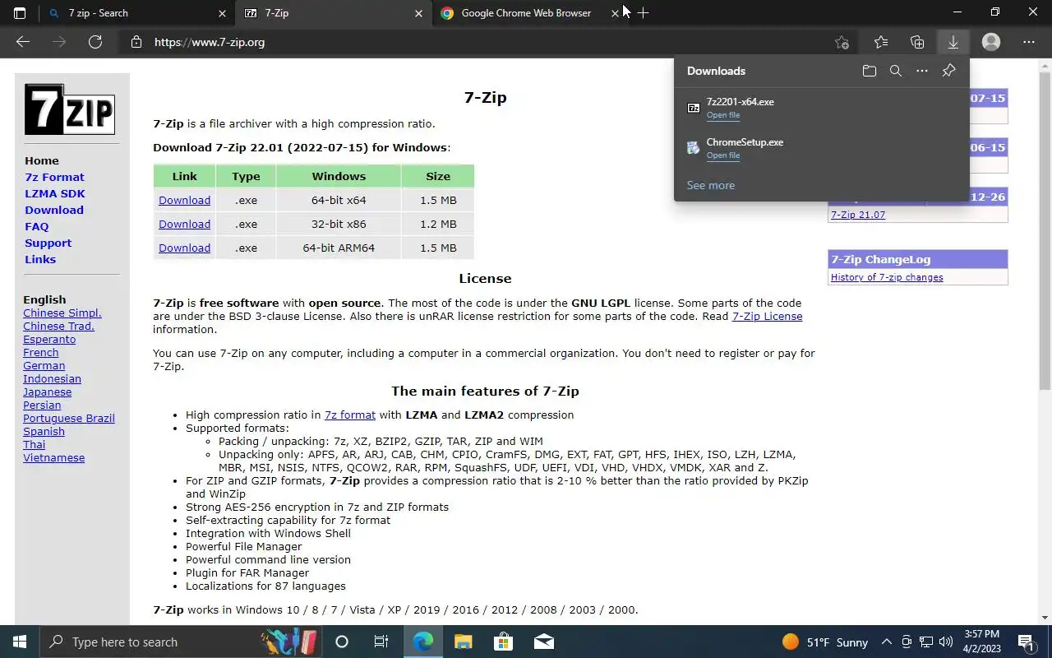This screenshot has height=658, width=1052.
Task: Switch language to German
Action: 44,365
